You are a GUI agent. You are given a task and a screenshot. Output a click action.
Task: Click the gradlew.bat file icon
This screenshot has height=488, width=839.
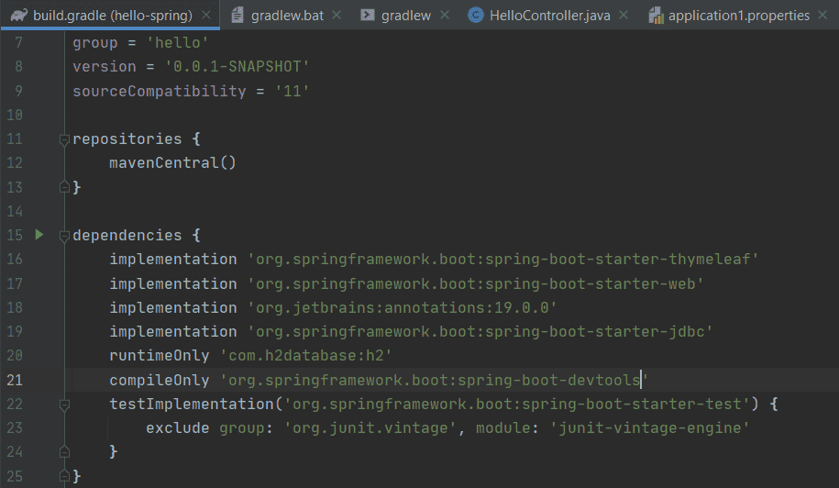click(237, 16)
